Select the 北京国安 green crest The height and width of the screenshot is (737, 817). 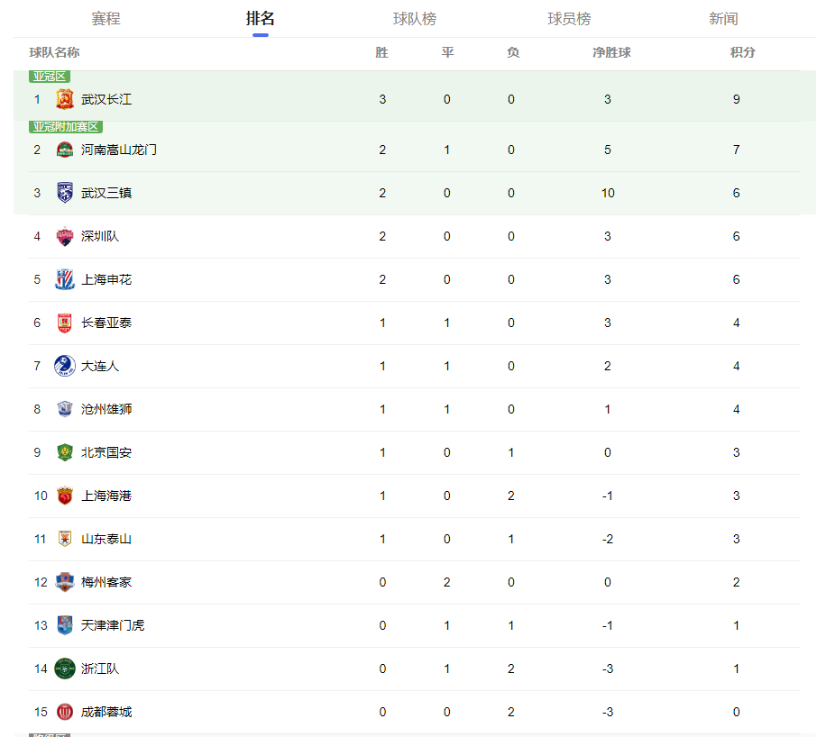(x=65, y=452)
